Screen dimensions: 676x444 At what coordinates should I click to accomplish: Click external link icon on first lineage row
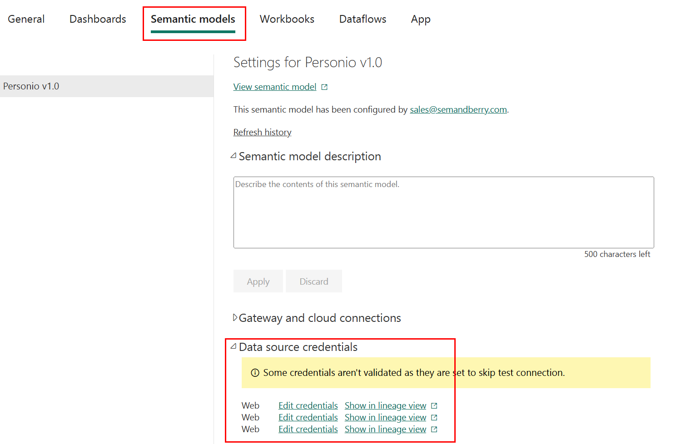point(434,406)
